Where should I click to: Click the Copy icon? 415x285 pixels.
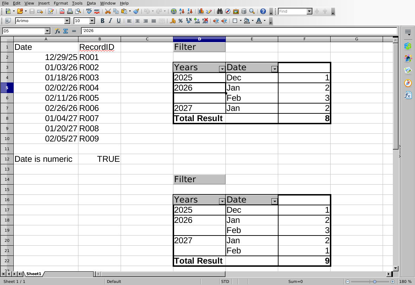pyautogui.click(x=116, y=11)
